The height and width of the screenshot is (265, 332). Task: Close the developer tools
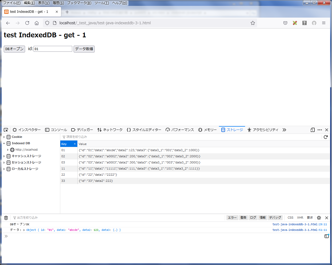click(x=327, y=130)
